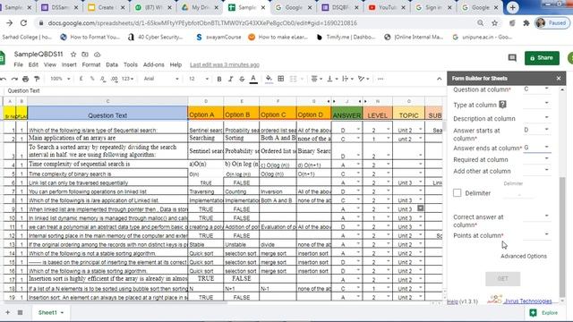Click the merge cells icon
Image resolution: width=573 pixels, height=322 pixels.
click(293, 79)
